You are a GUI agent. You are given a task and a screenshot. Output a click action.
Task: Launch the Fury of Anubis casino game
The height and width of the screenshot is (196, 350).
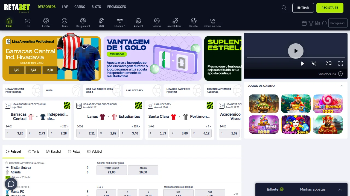[x=264, y=104]
